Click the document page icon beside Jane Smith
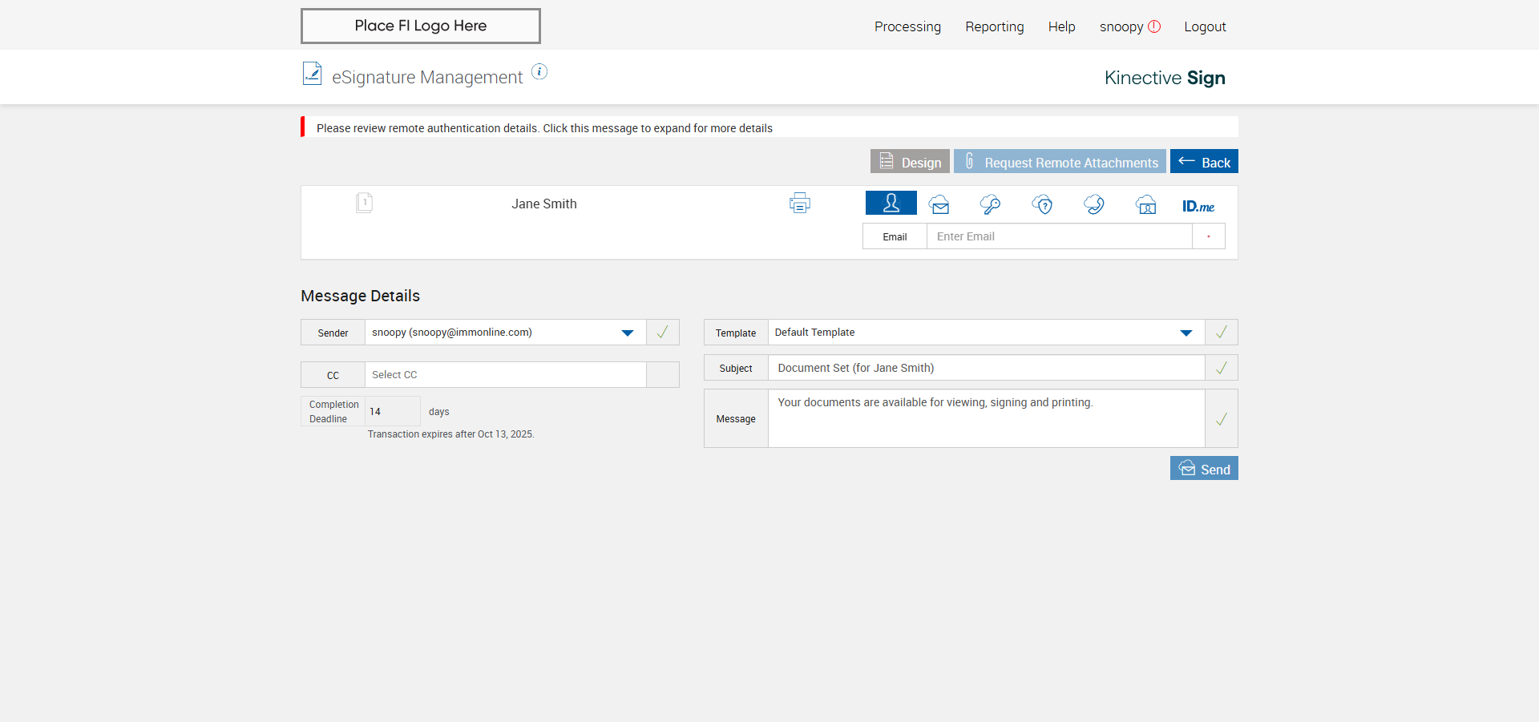1539x722 pixels. (x=364, y=203)
